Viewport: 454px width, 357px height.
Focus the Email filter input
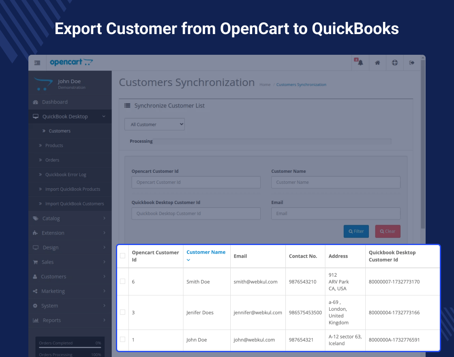336,213
